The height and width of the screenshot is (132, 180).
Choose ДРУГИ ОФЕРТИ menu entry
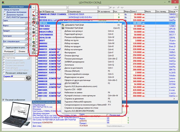point(91,83)
